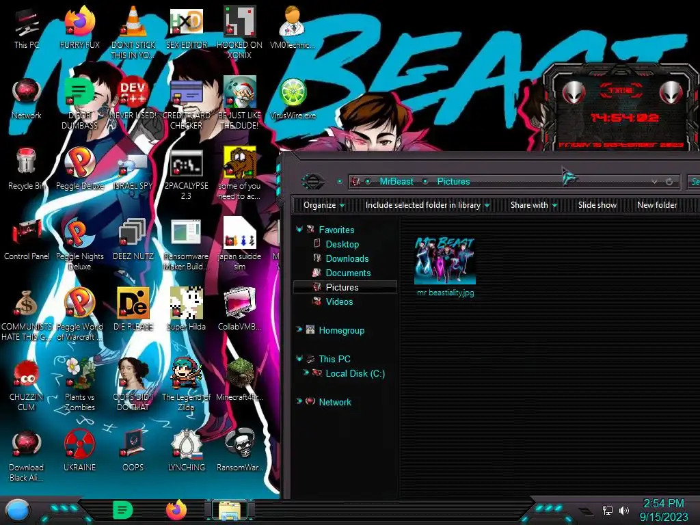Open the CollabVMB desktop icon

point(239,309)
